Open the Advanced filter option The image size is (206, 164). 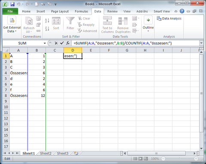87,31
